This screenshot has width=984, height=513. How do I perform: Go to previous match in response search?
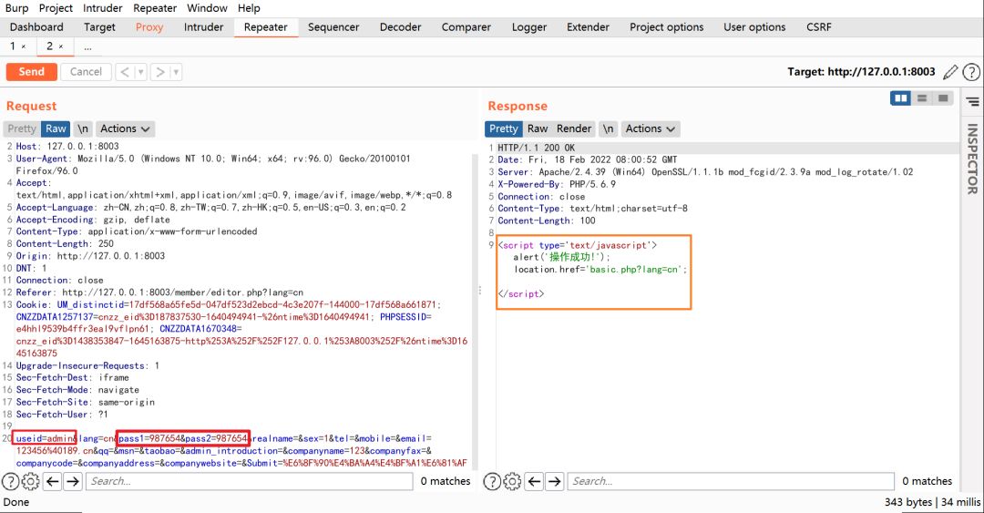tap(534, 482)
